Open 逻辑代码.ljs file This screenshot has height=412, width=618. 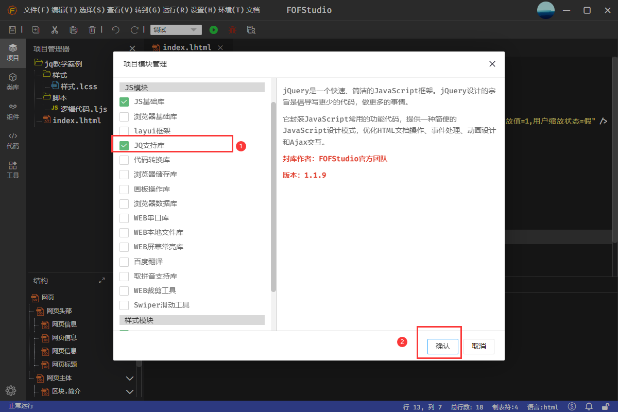pyautogui.click(x=84, y=109)
